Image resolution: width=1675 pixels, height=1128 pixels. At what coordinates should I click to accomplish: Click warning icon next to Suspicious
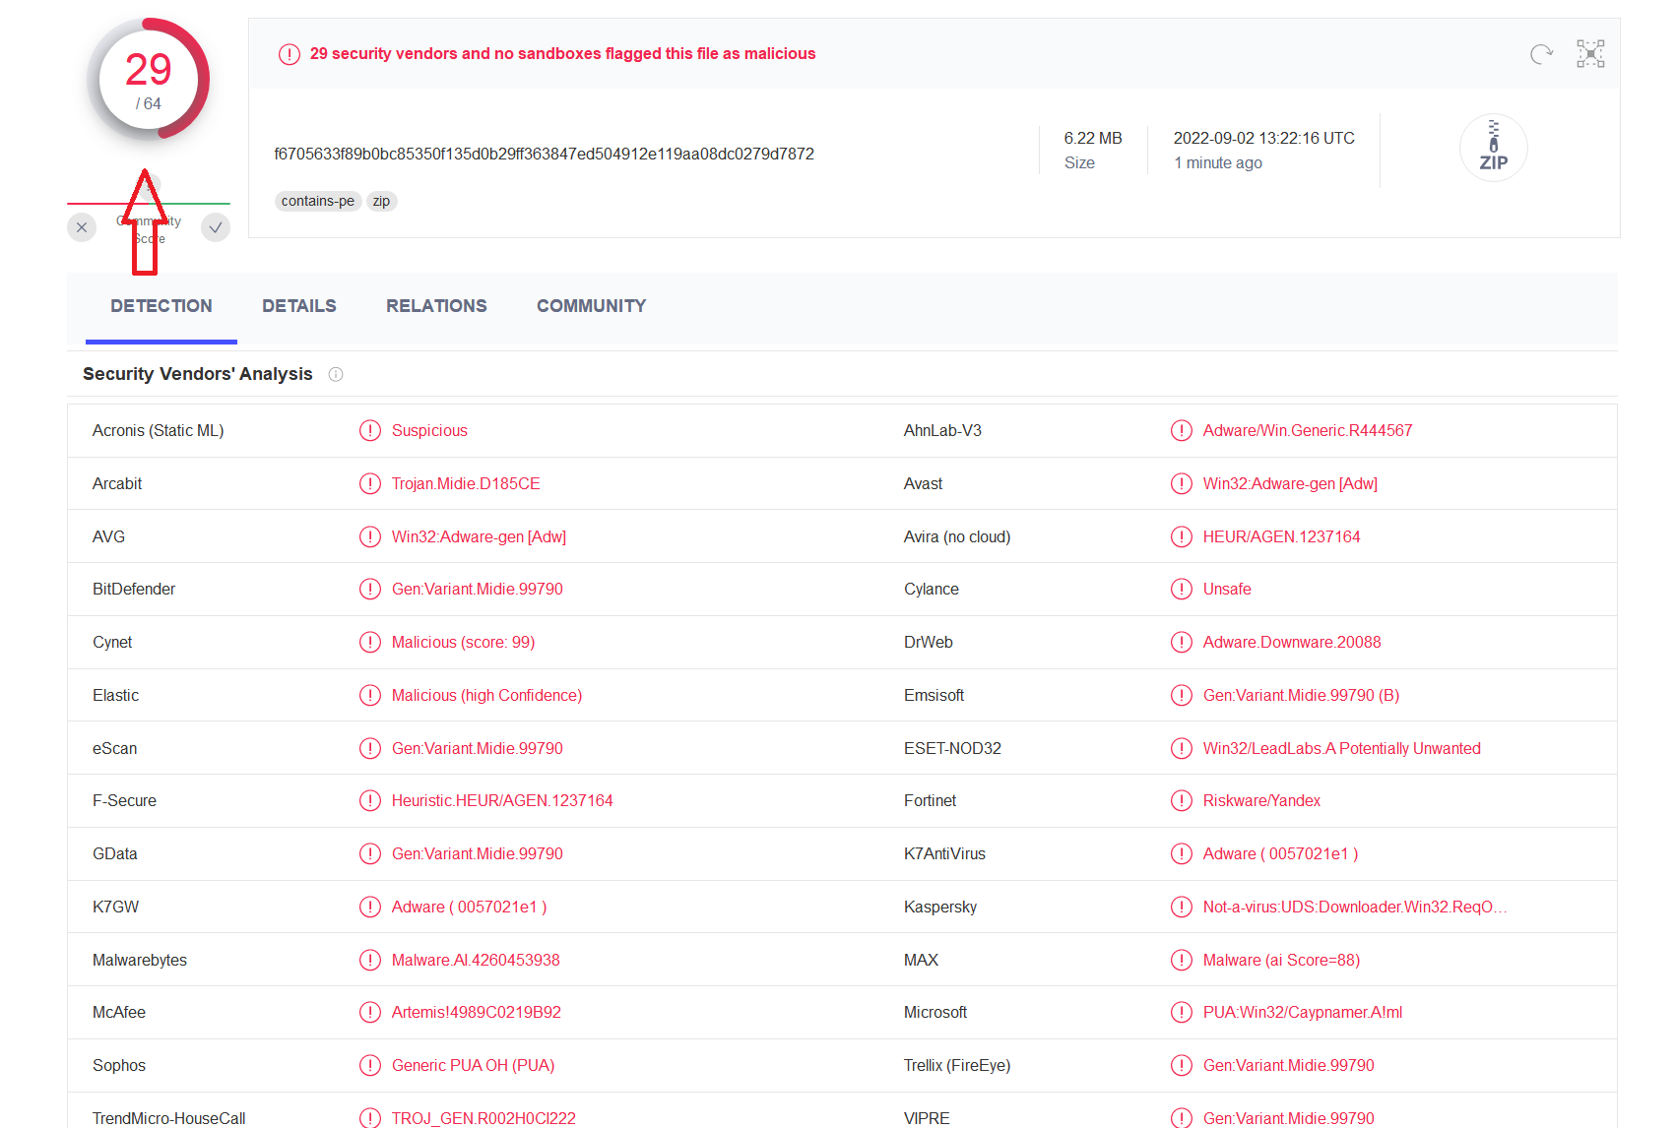click(370, 430)
